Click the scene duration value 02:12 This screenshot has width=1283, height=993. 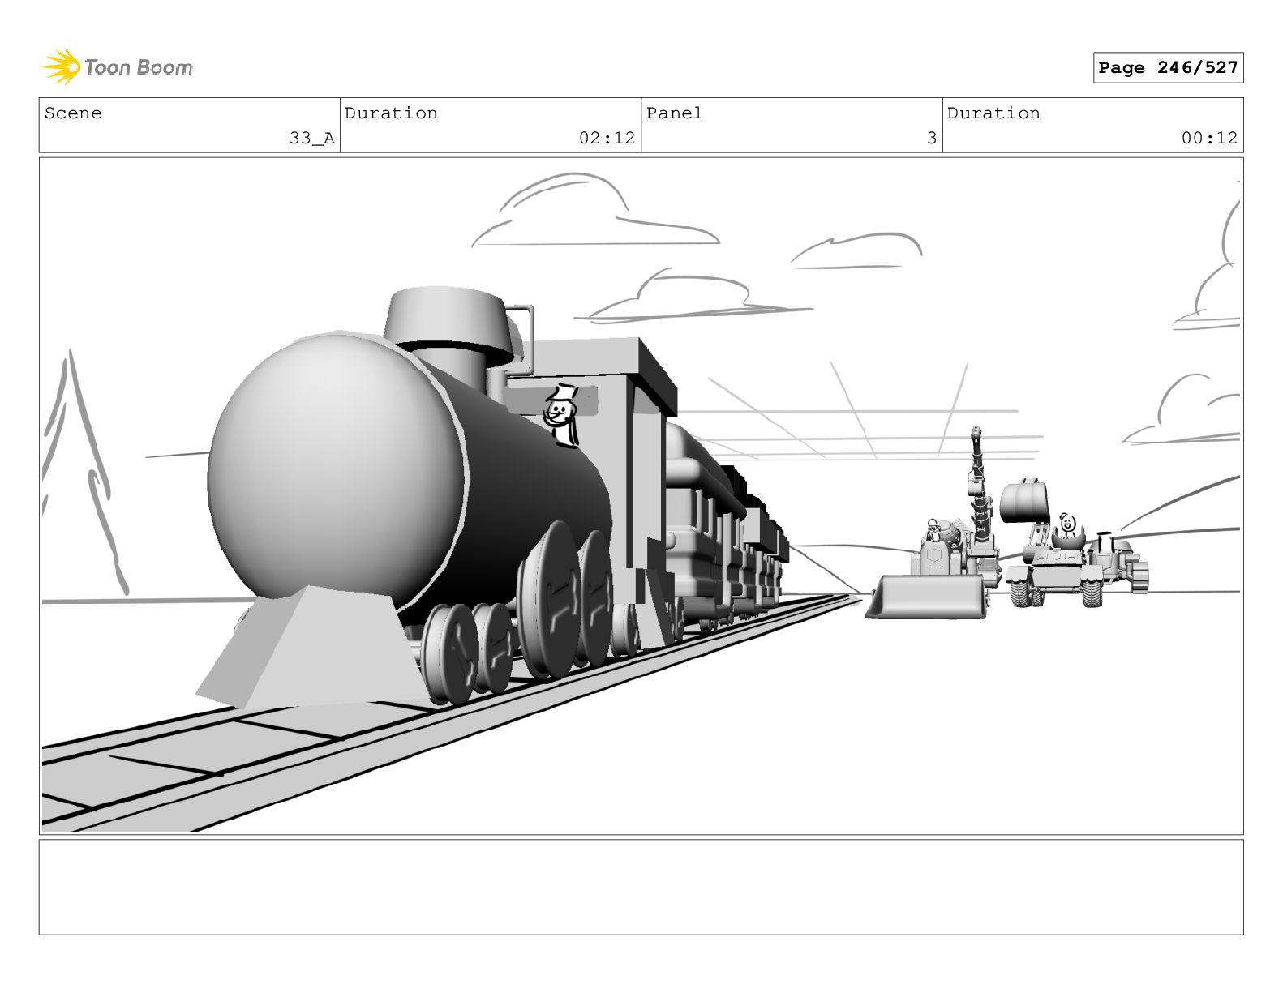(x=607, y=139)
